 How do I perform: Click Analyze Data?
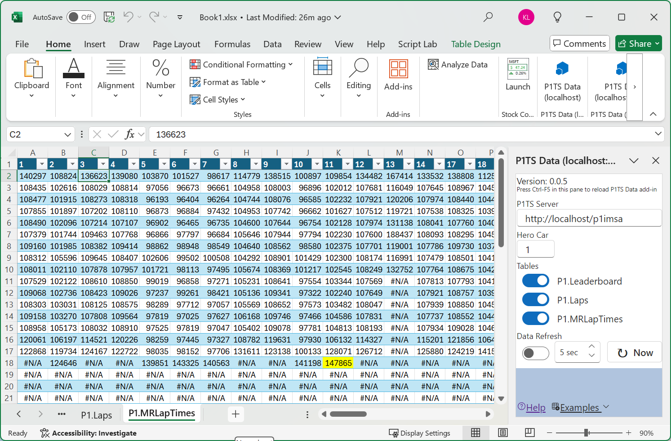pyautogui.click(x=458, y=65)
